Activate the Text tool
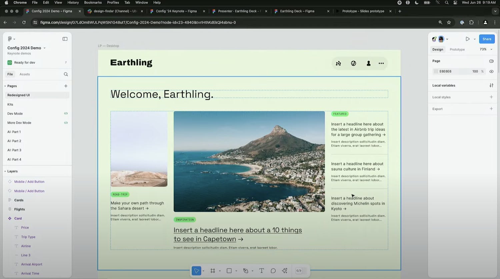 (262, 271)
